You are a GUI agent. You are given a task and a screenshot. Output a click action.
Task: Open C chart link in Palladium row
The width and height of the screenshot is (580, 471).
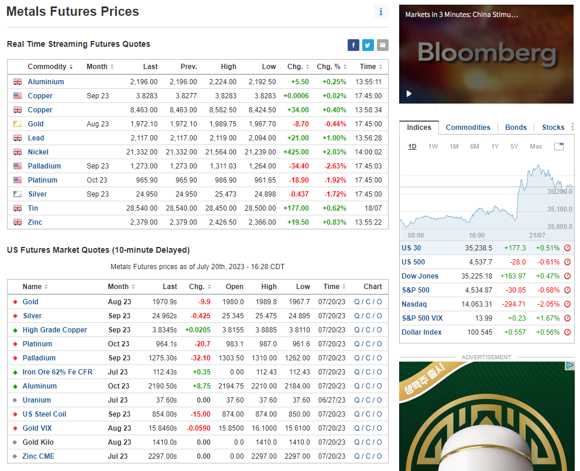368,358
